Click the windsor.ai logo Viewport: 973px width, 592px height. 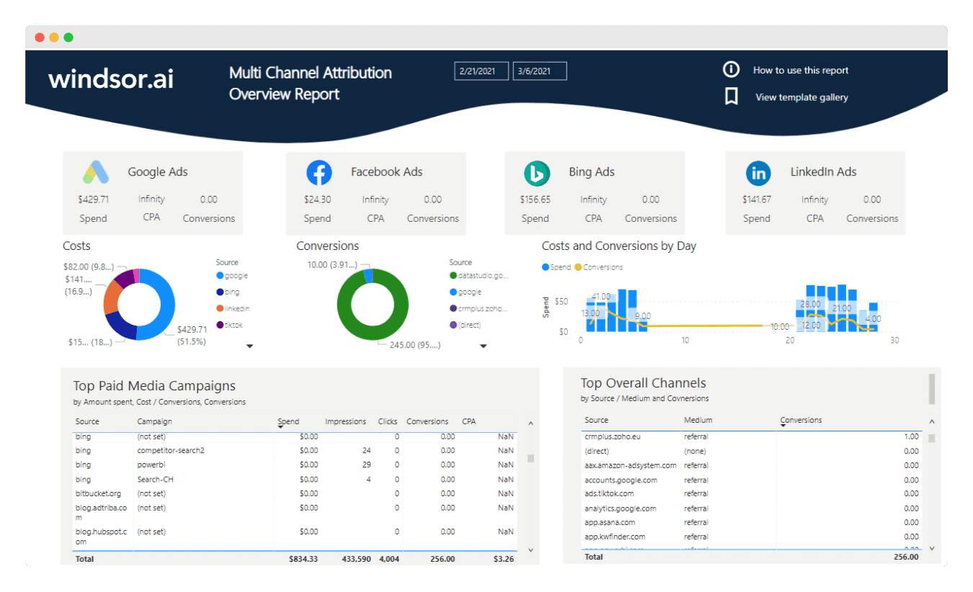pos(111,79)
